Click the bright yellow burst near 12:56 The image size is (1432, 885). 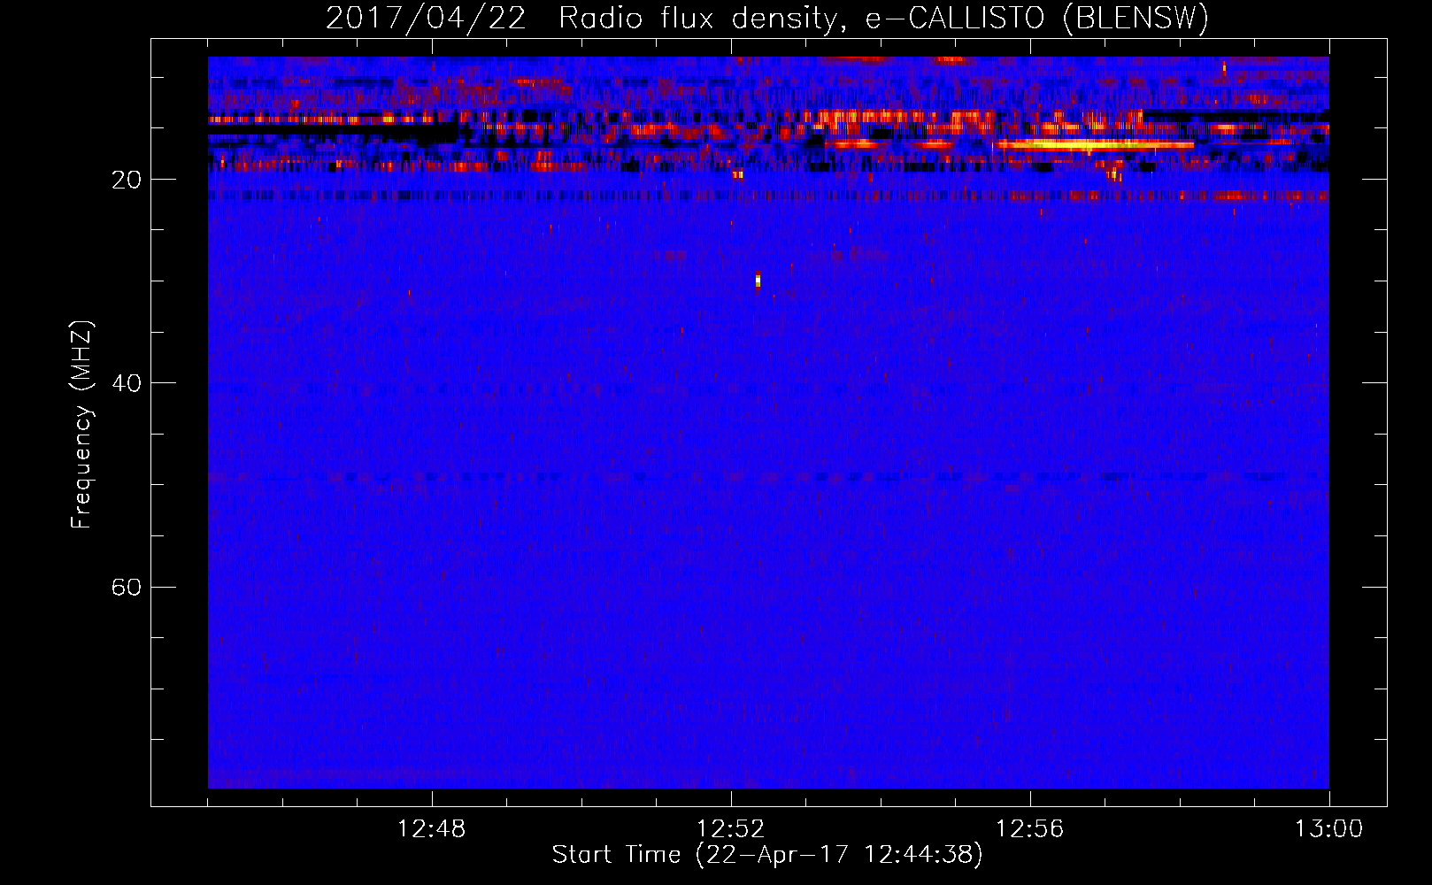coord(1095,144)
